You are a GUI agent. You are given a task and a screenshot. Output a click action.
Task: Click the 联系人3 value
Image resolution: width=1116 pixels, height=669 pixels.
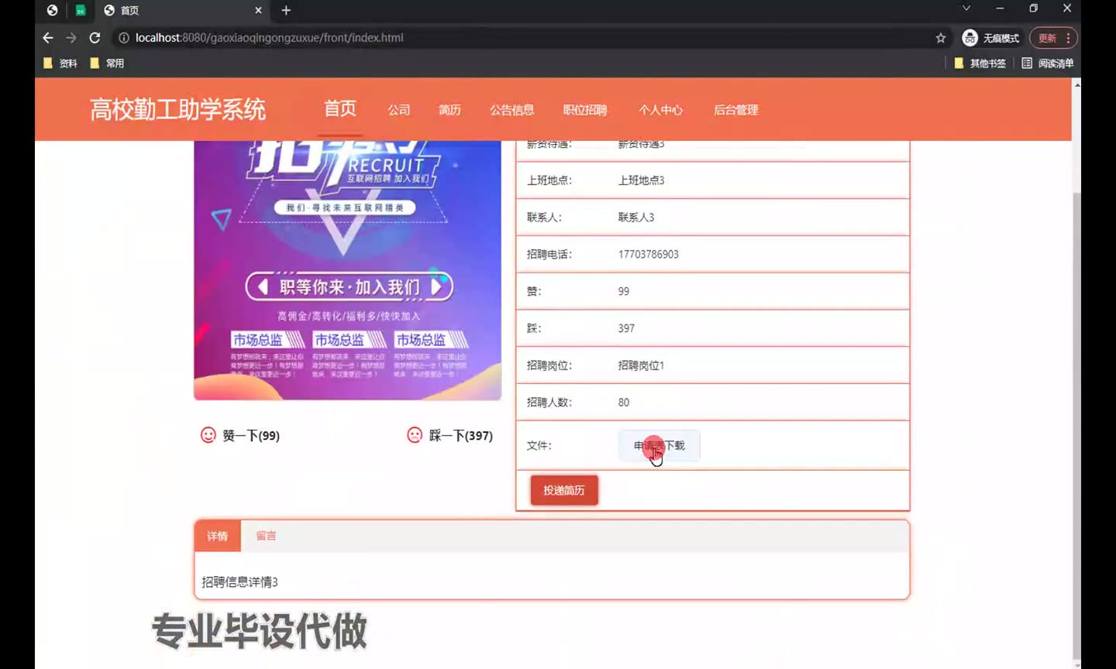click(x=636, y=218)
